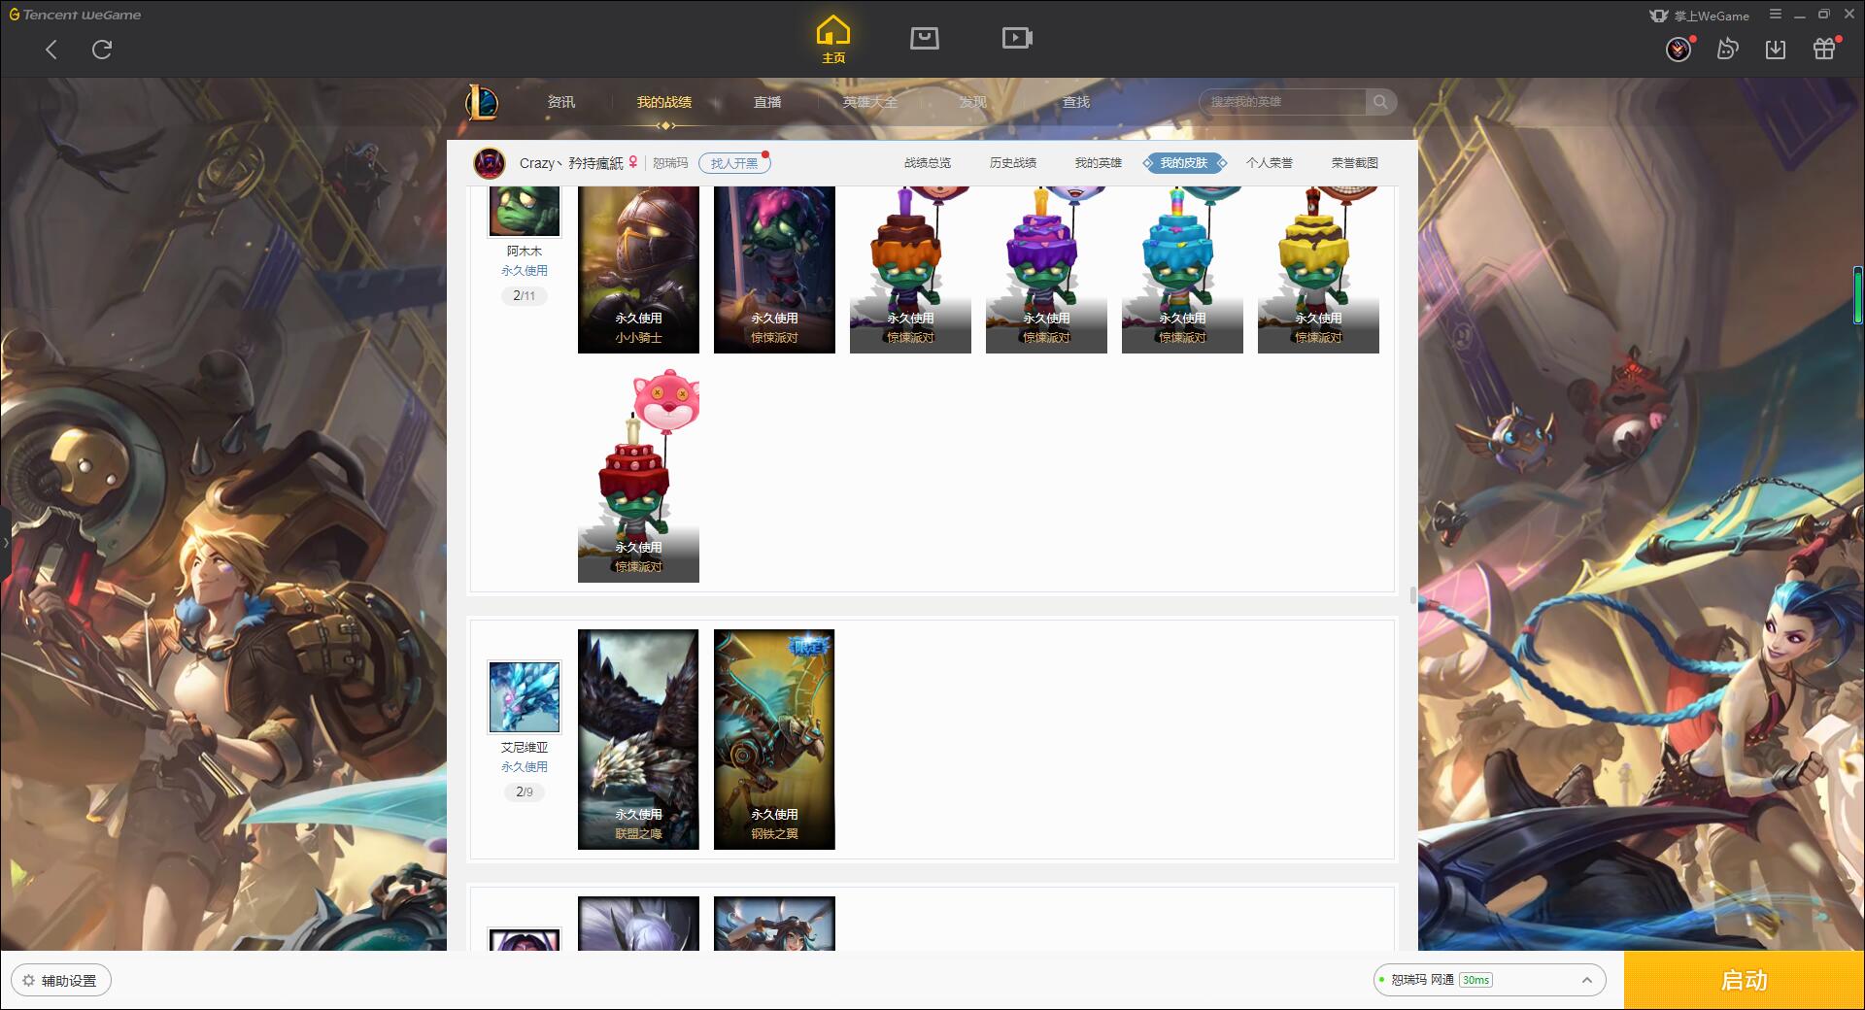Open 辅助设置 settings button
Viewport: 1865px width, 1010px height.
point(61,981)
